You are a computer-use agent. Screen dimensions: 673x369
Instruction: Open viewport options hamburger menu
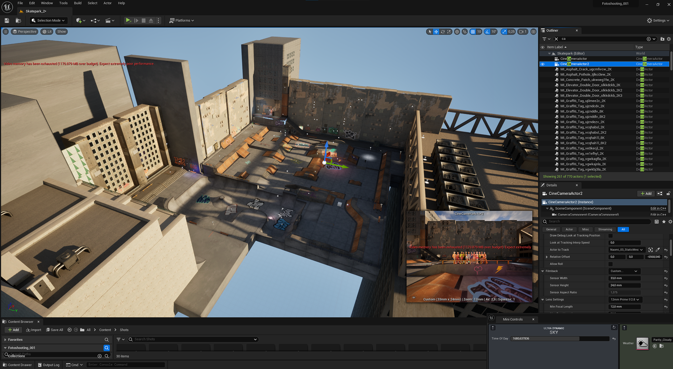pyautogui.click(x=6, y=32)
